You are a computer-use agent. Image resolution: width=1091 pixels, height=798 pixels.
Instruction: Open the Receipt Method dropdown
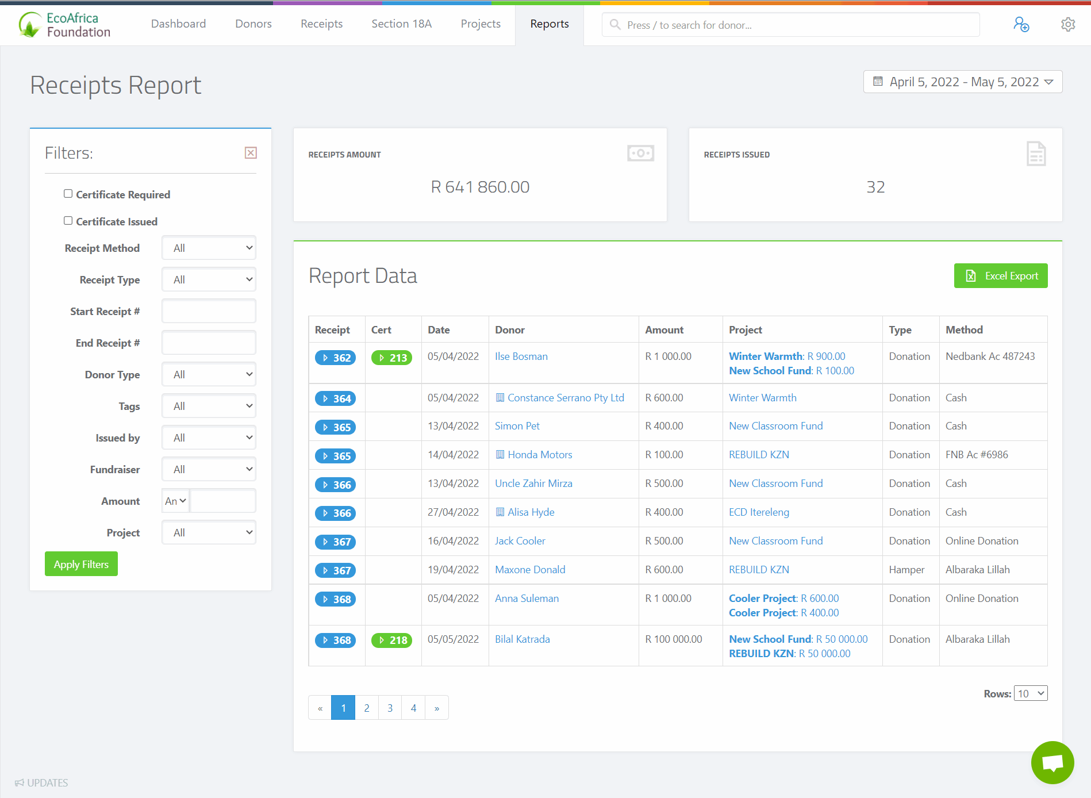click(x=209, y=248)
